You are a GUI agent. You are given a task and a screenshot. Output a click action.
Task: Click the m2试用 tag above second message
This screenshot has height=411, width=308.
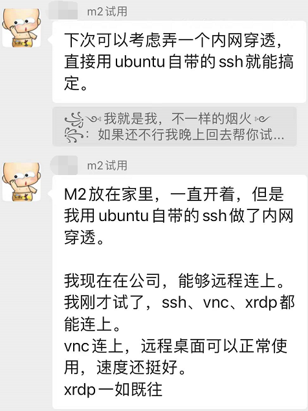pos(107,166)
